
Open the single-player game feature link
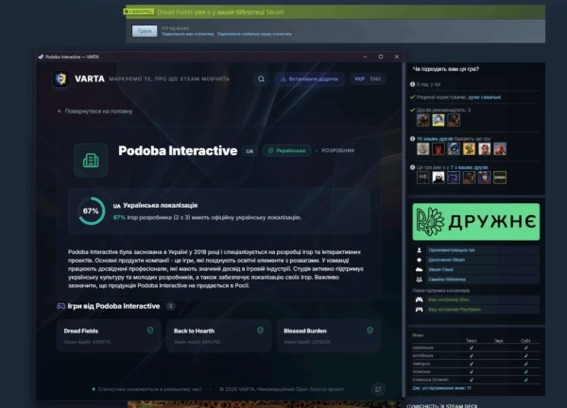point(452,250)
